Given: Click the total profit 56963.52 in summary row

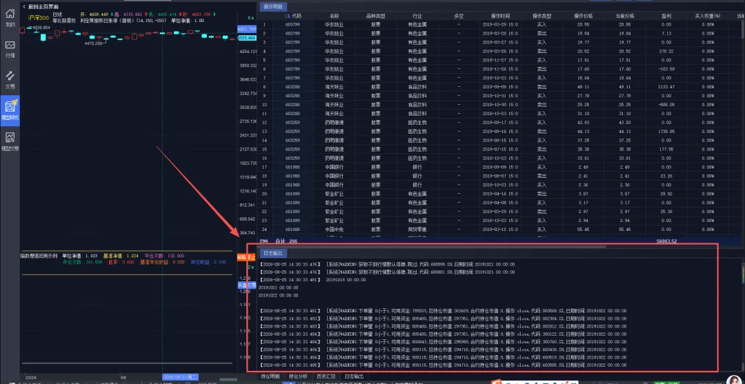Looking at the screenshot, I should click(x=666, y=241).
